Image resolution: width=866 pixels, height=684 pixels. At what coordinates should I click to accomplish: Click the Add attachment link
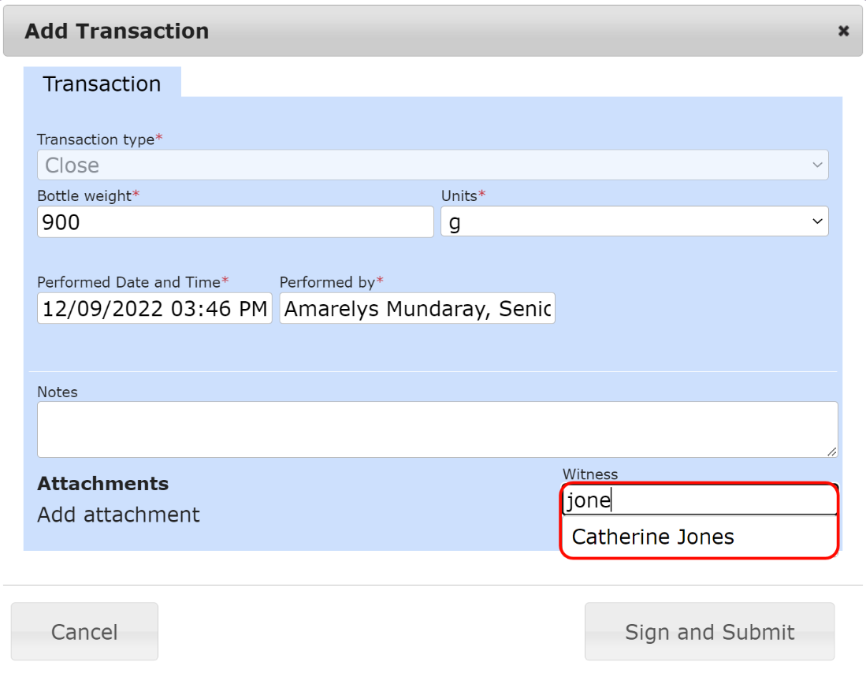(118, 515)
